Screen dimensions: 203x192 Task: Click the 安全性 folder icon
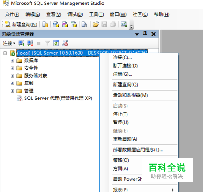click(x=19, y=68)
